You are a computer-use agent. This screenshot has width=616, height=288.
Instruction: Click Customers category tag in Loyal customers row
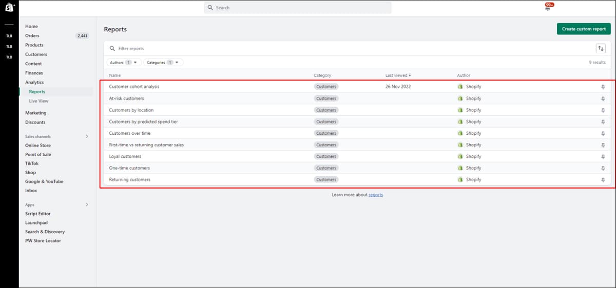[326, 156]
